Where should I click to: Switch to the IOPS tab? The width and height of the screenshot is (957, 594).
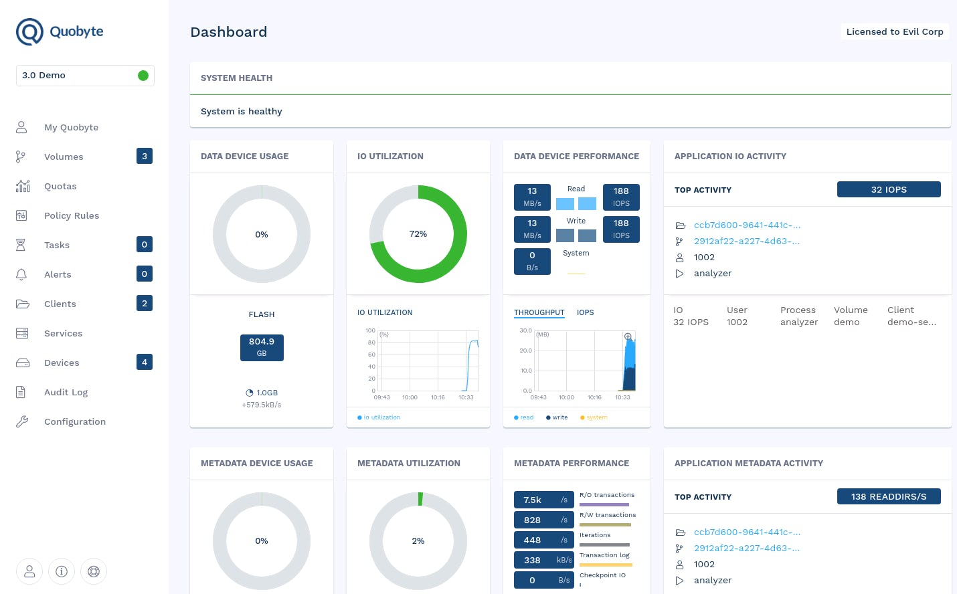[x=586, y=312]
